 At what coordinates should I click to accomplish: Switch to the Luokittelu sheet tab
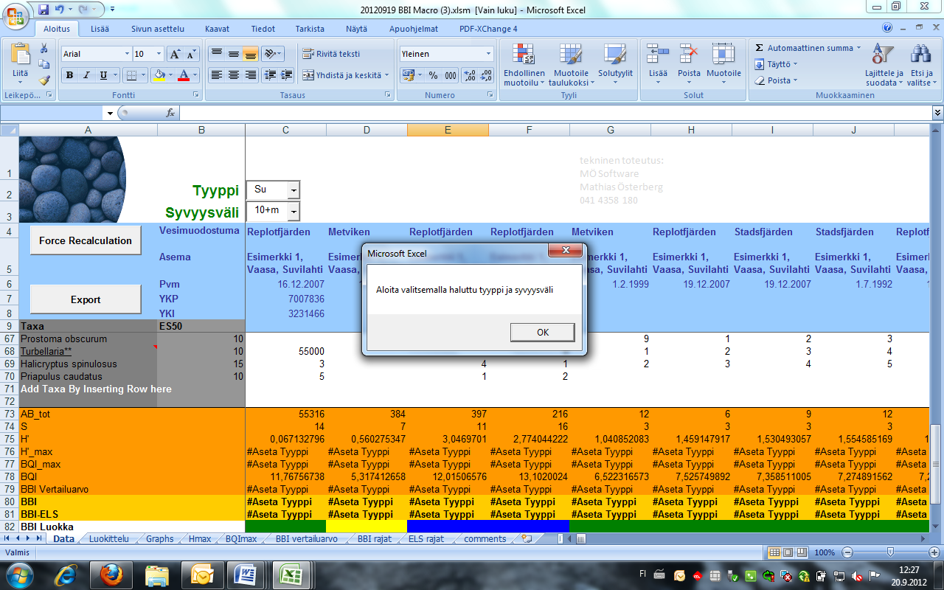(x=108, y=539)
